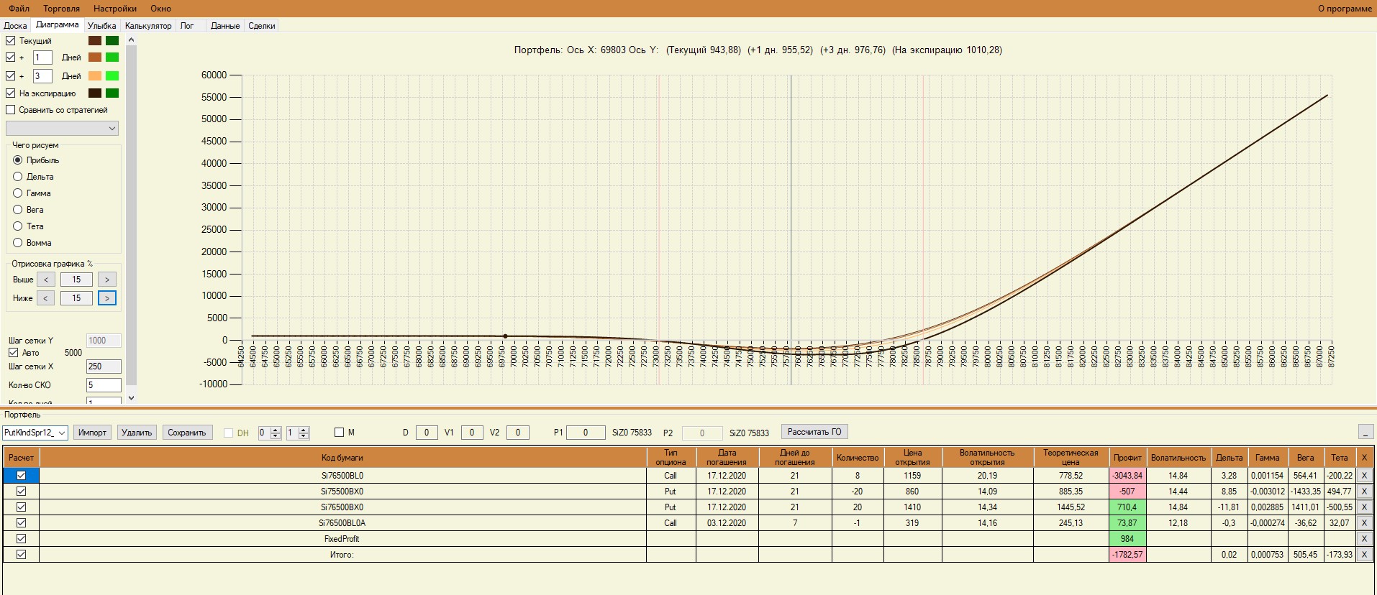Uncheck the На экспирацию checkbox
The image size is (1377, 595).
point(11,93)
